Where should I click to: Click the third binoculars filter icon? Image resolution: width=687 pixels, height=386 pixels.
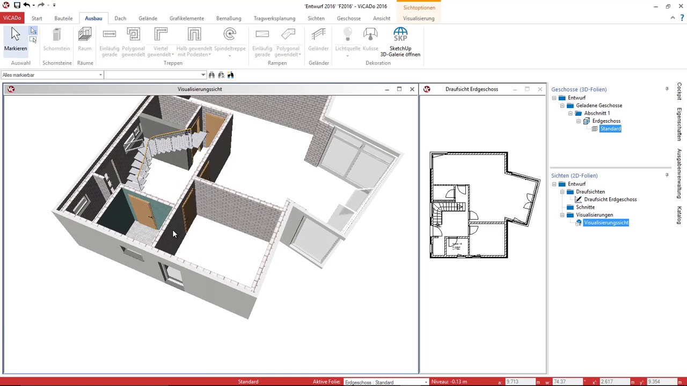click(x=230, y=75)
